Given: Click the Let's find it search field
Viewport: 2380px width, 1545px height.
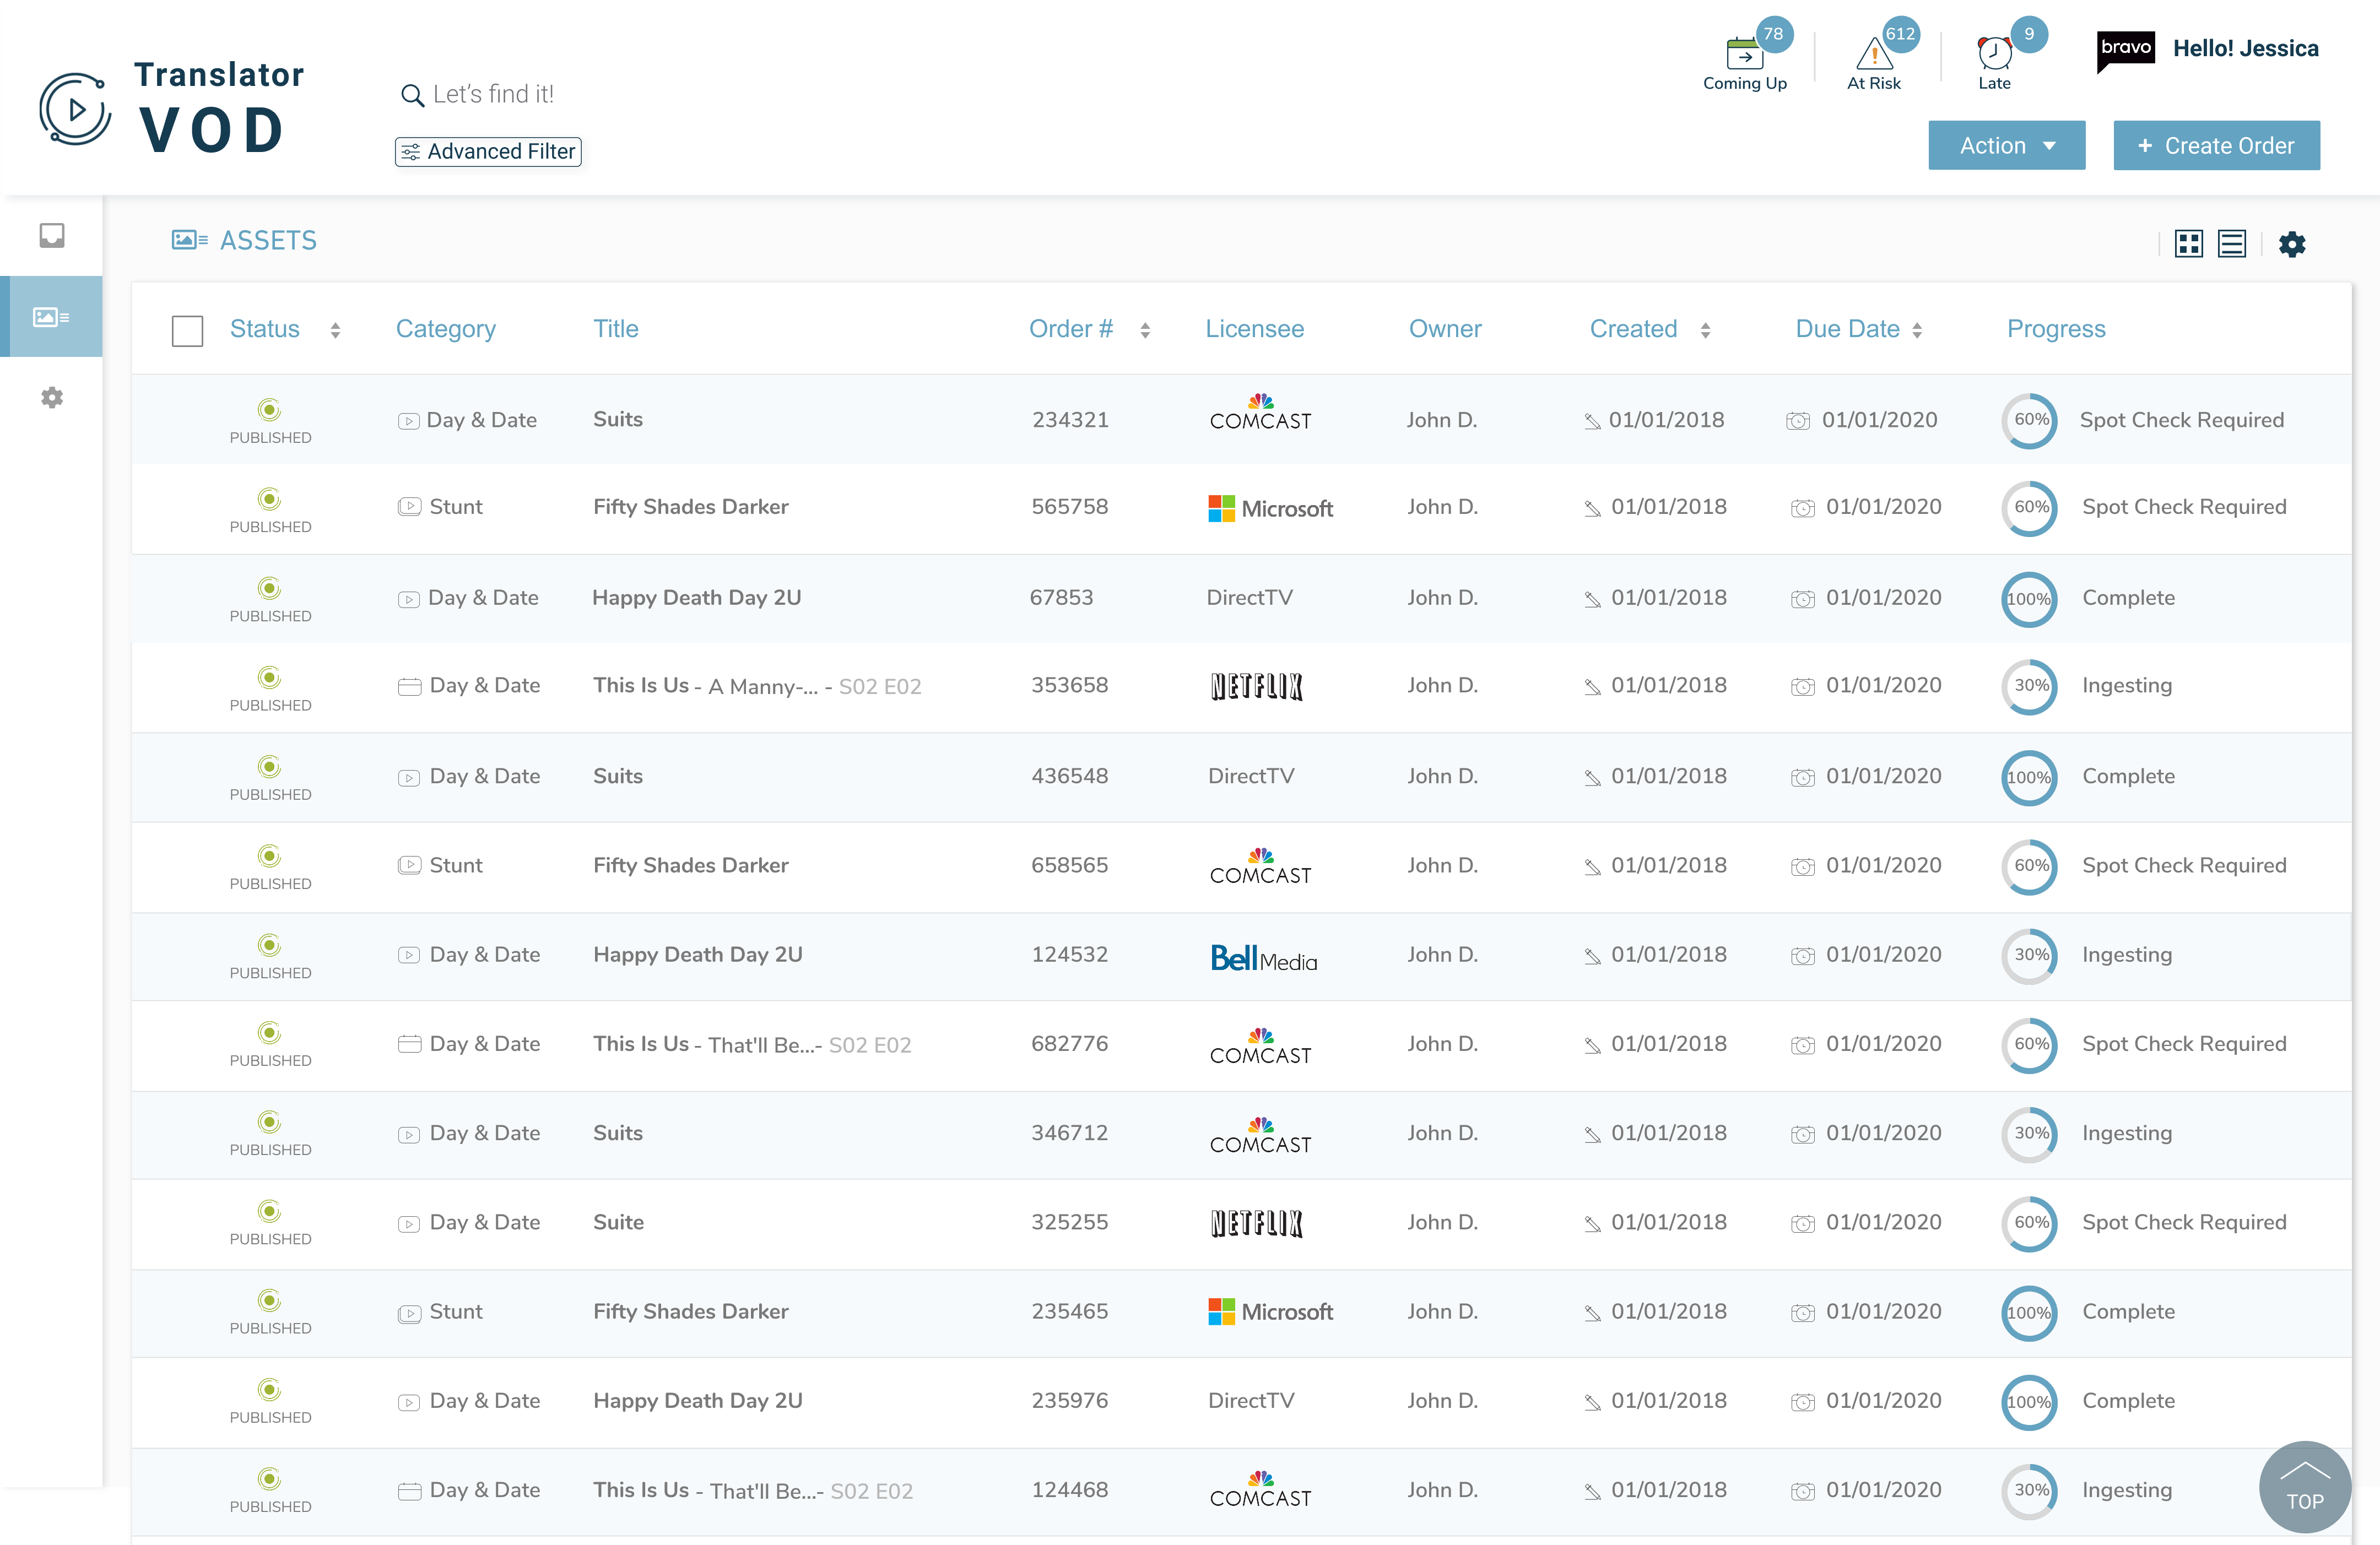Looking at the screenshot, I should (x=492, y=95).
